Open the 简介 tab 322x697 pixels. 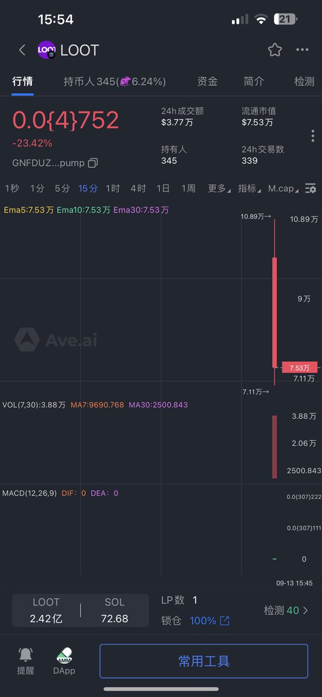pyautogui.click(x=254, y=81)
